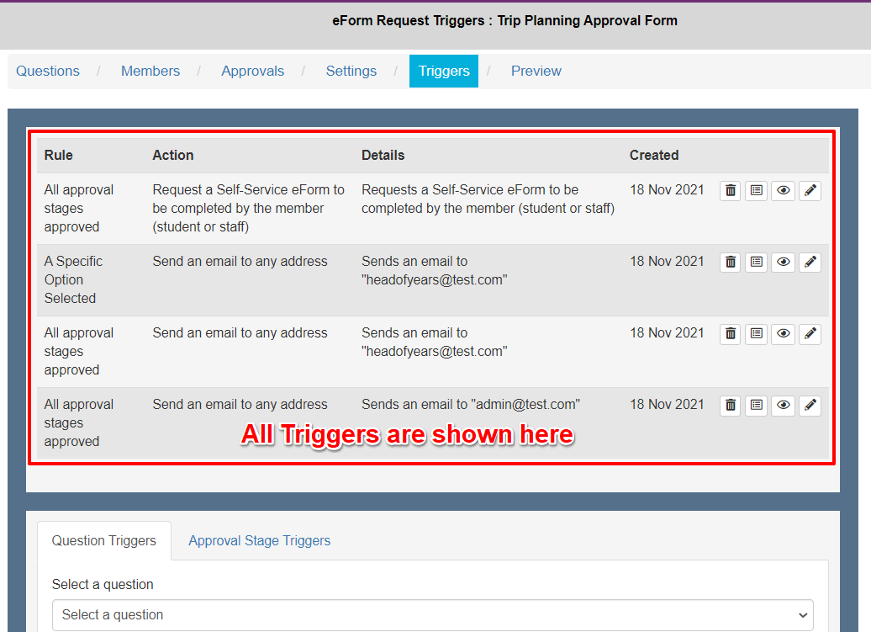Delete the 'A Specific Option Selected' trigger

click(x=731, y=263)
